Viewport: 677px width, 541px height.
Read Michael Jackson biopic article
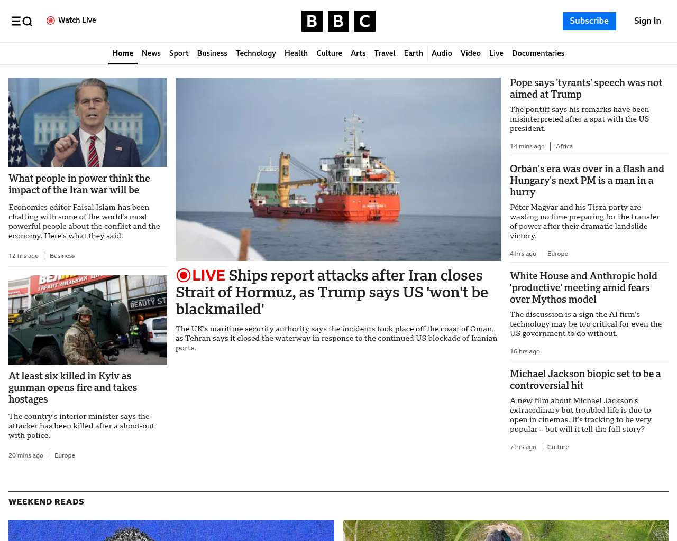point(585,379)
